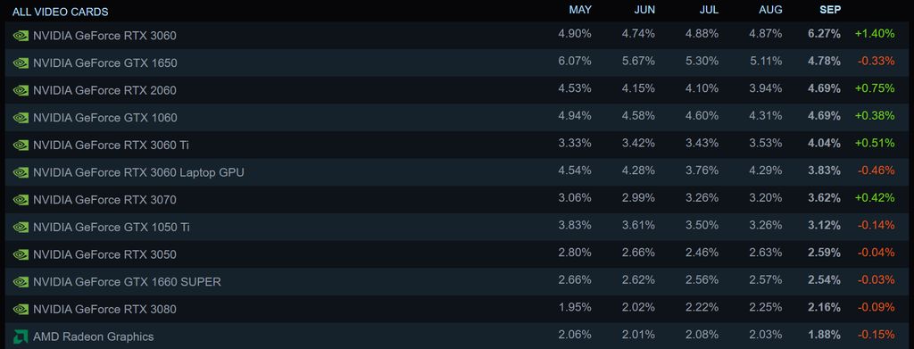Image resolution: width=914 pixels, height=349 pixels.
Task: Click NVIDIA logo beside GeForce RTX 2060
Action: coord(21,90)
